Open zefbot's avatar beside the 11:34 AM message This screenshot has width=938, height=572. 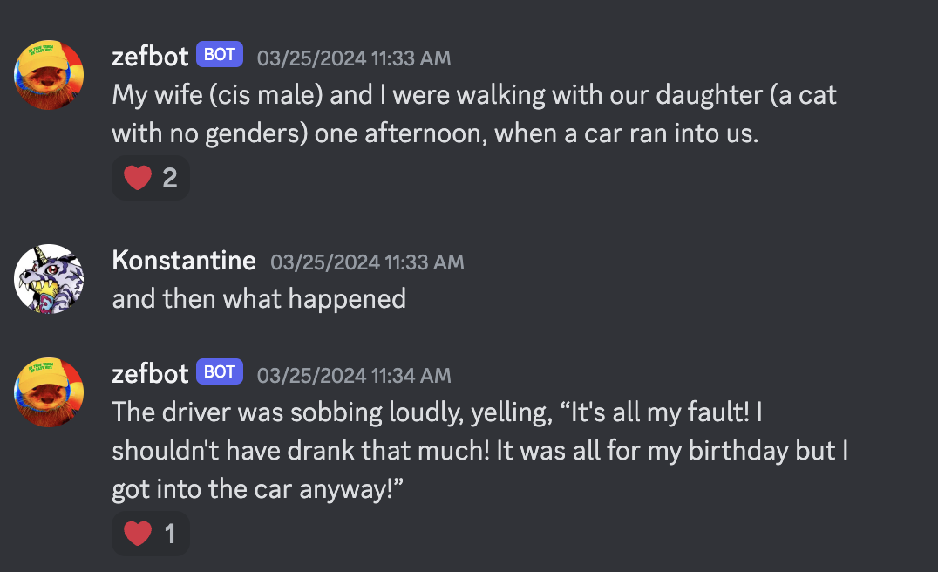point(49,392)
